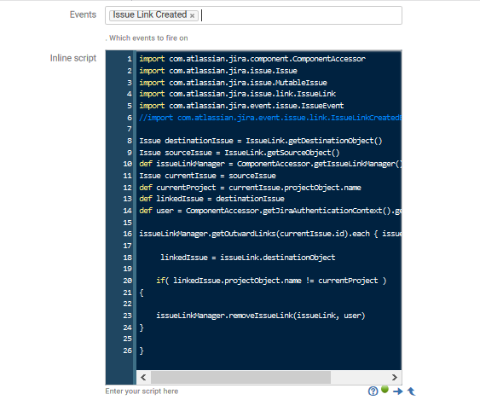Click line number 16 in the gutter

point(127,234)
